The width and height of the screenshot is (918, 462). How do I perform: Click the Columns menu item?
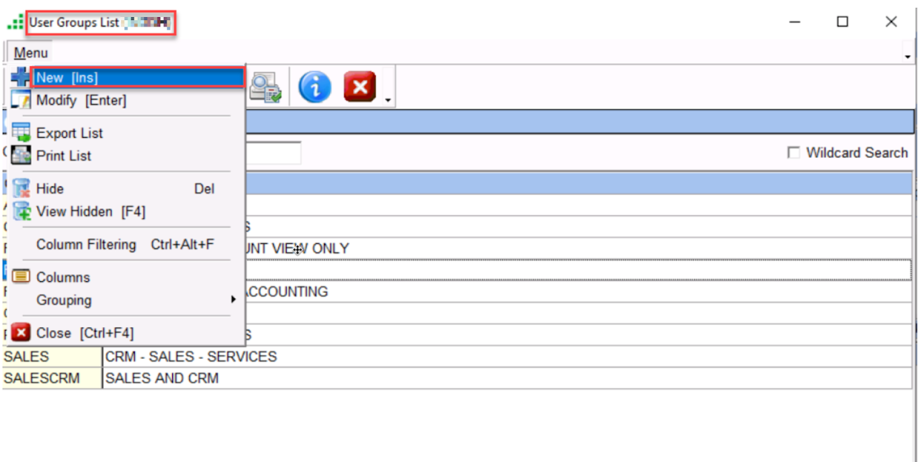tap(63, 278)
